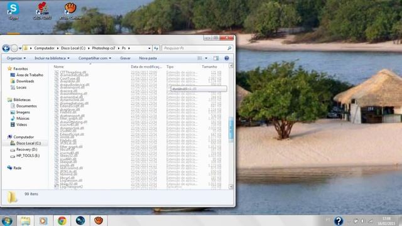402x226 pixels.
Task: Click the Gravar toolbar button
Action: pos(125,58)
